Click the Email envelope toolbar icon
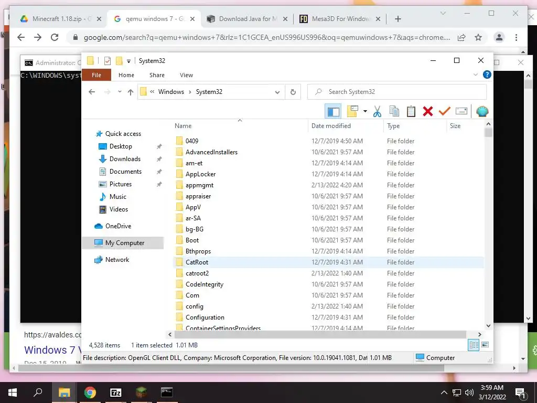The height and width of the screenshot is (403, 537). pos(461,111)
